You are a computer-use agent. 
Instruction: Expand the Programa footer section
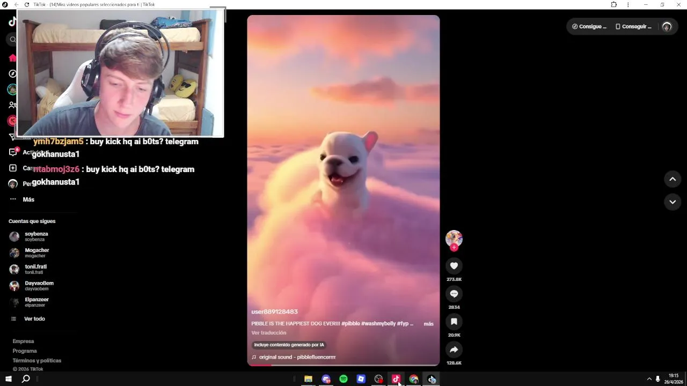pyautogui.click(x=25, y=351)
